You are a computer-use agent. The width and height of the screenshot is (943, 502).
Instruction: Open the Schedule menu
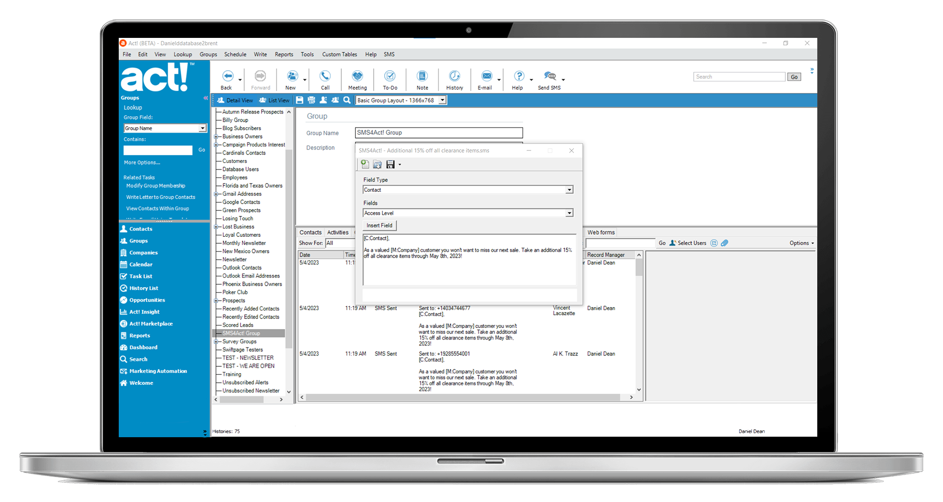(x=235, y=54)
